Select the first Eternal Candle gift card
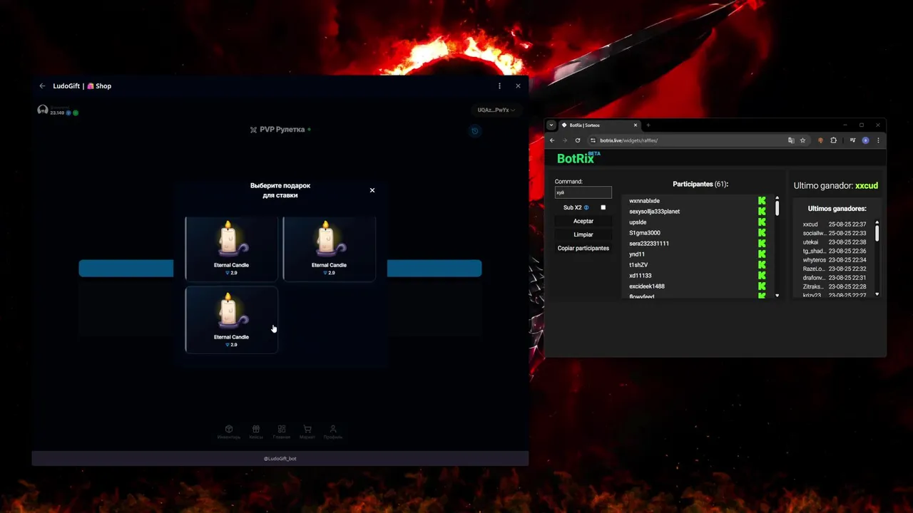Viewport: 913px width, 513px height. (x=231, y=248)
